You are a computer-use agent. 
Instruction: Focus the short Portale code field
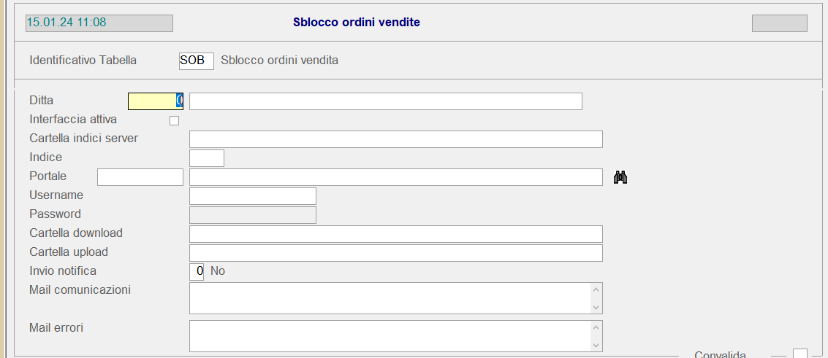click(x=140, y=177)
